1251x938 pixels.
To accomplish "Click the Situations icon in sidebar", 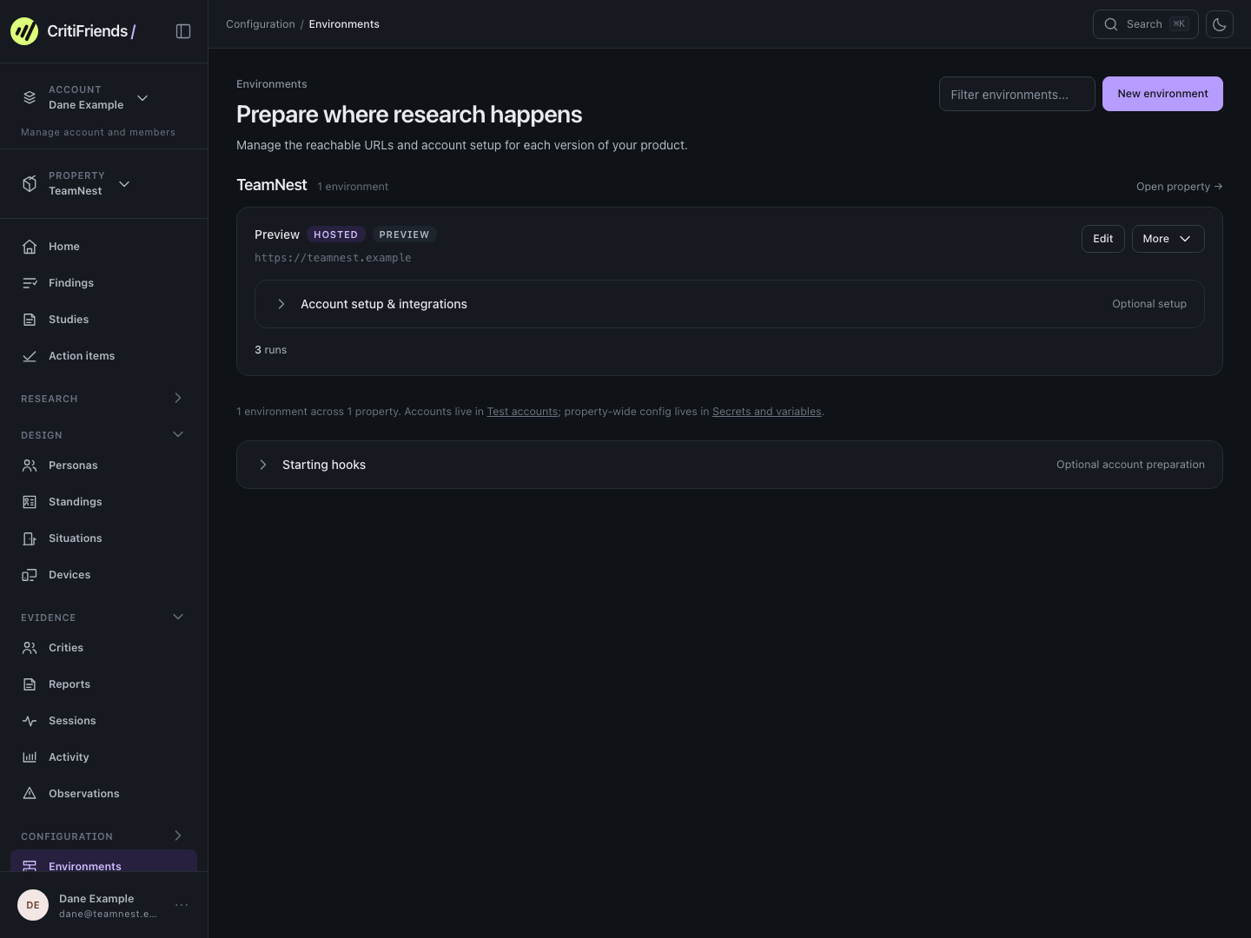I will click(30, 538).
